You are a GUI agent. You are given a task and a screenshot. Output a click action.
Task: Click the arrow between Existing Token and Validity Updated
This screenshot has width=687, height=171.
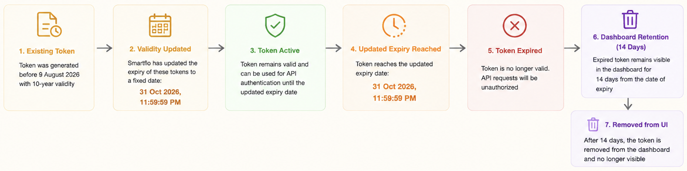pyautogui.click(x=104, y=48)
